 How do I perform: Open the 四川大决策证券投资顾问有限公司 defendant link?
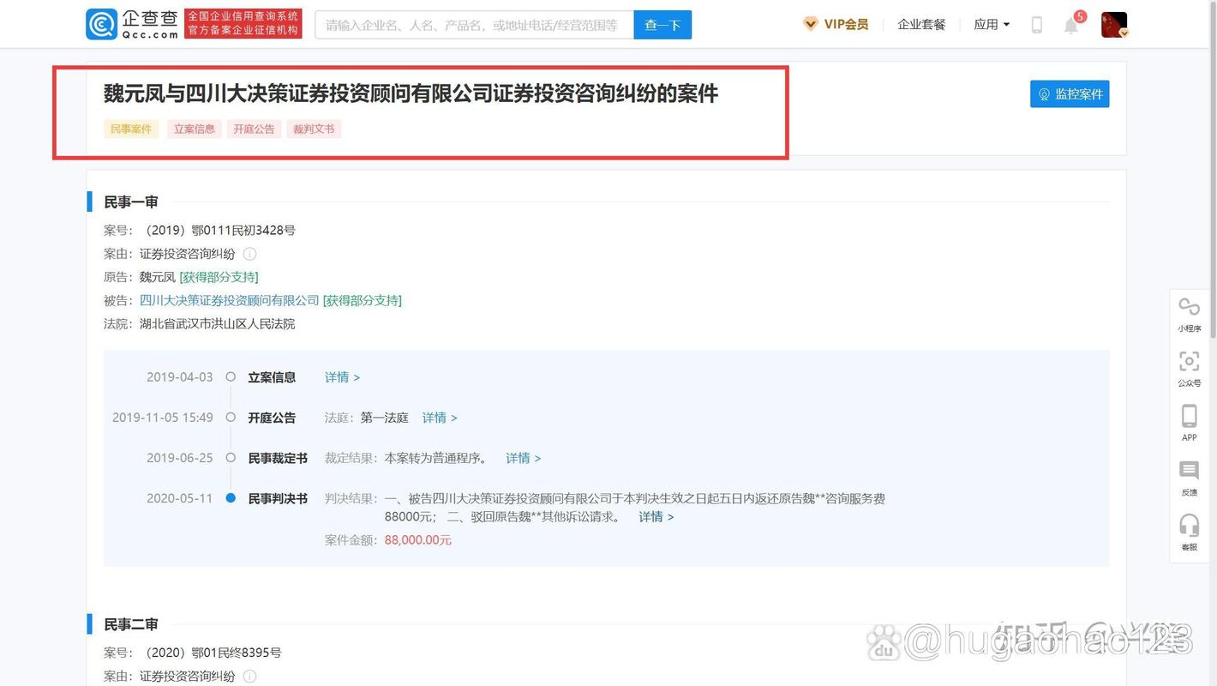(x=229, y=300)
